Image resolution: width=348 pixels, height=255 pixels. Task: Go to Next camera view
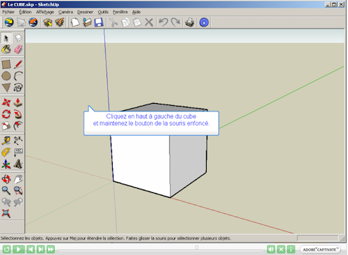tap(18, 202)
